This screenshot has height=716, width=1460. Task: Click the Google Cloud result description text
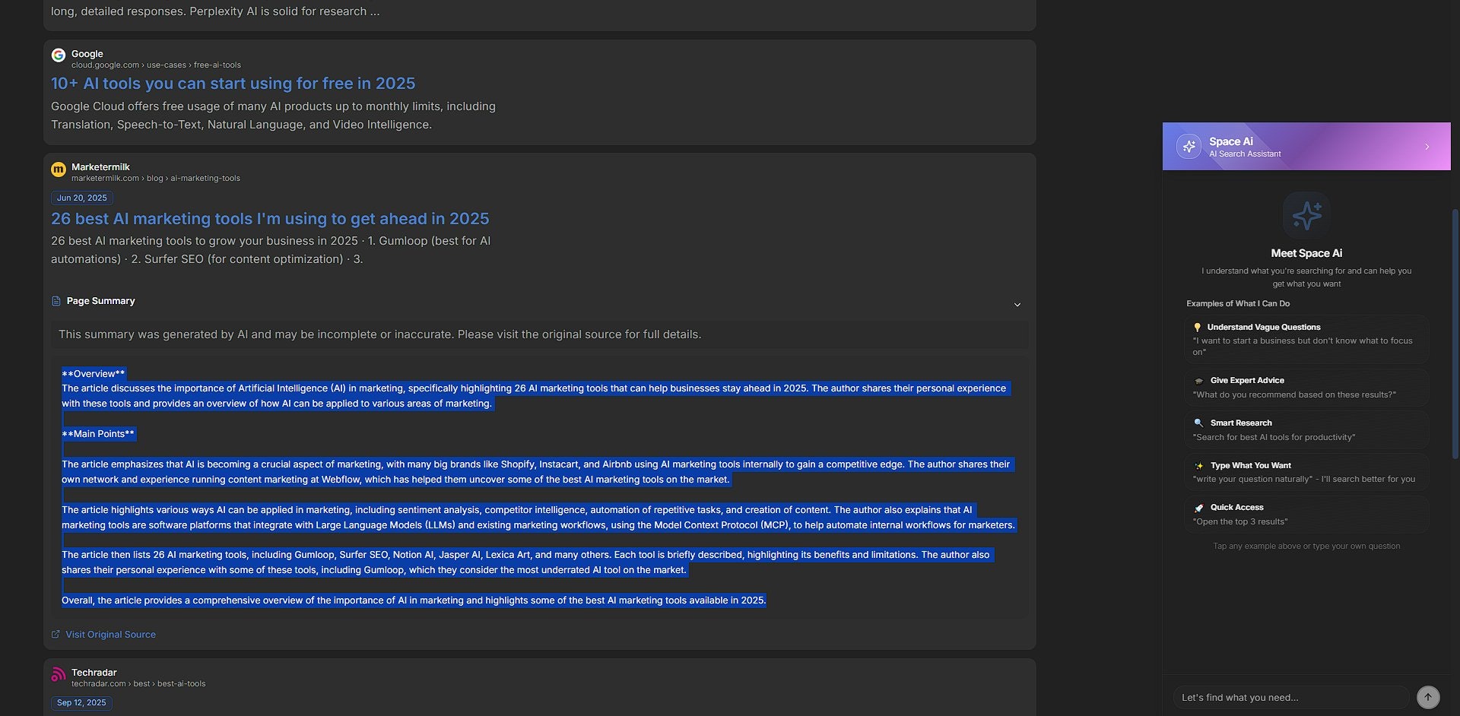[273, 116]
